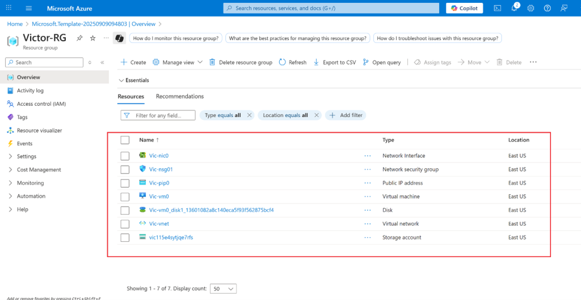The width and height of the screenshot is (581, 300).
Task: Check the box for Vic-nic0
Action: point(125,156)
